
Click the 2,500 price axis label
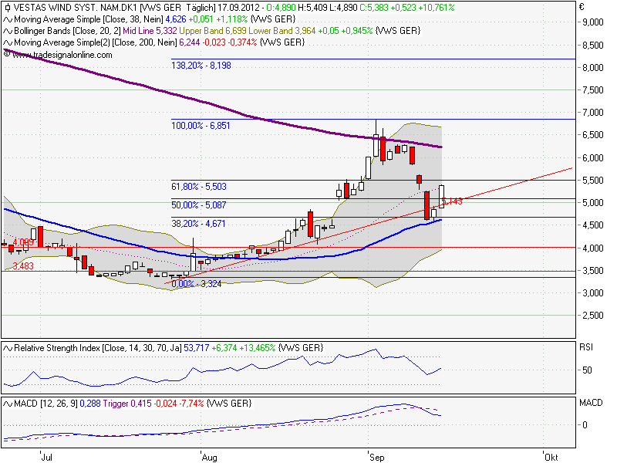(x=593, y=316)
